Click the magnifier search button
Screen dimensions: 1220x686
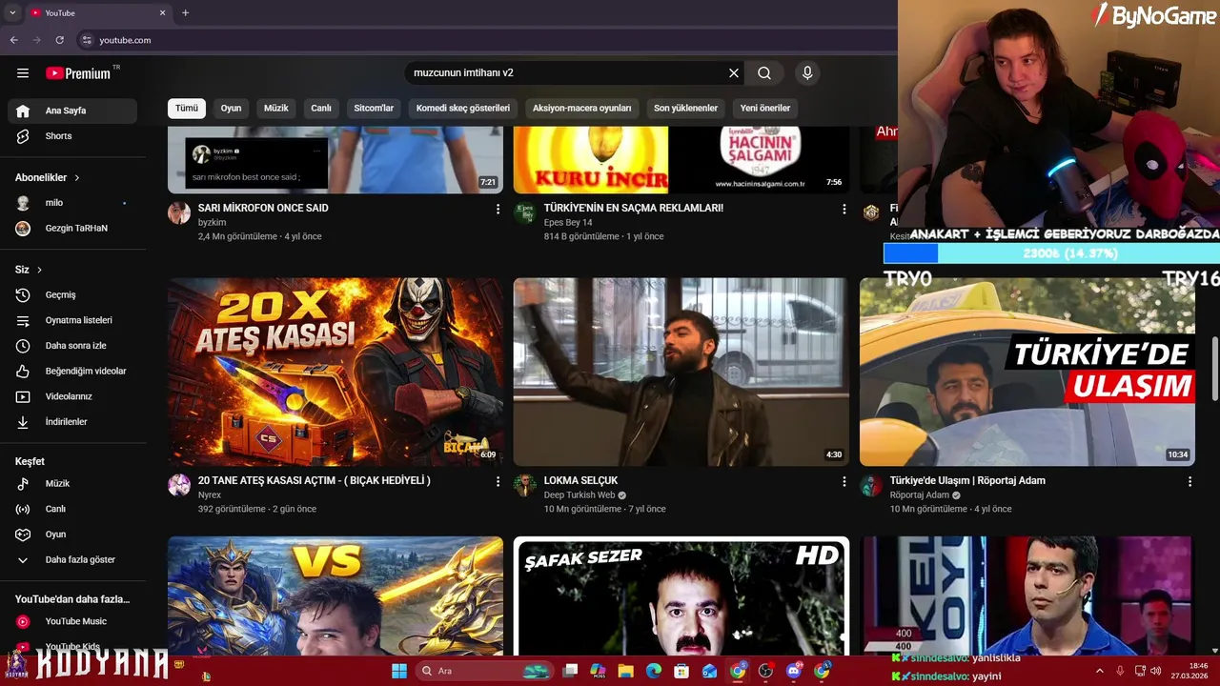764,73
